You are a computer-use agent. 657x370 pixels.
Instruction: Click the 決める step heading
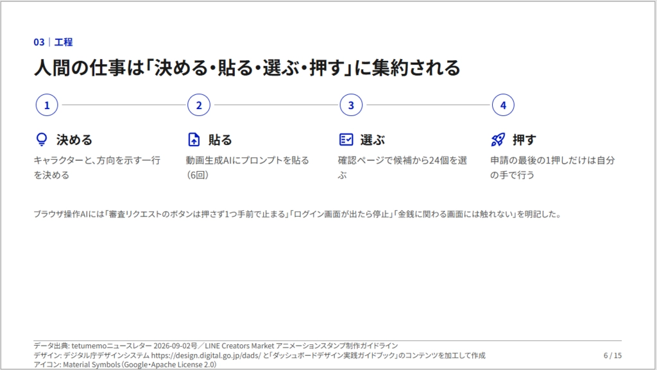click(74, 140)
